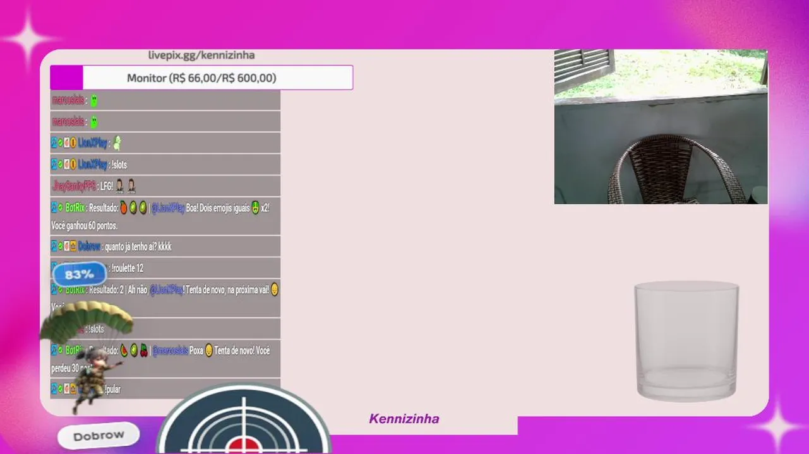Select the "Tenta de novo! Você" text
Image resolution: width=809 pixels, height=454 pixels.
click(242, 350)
